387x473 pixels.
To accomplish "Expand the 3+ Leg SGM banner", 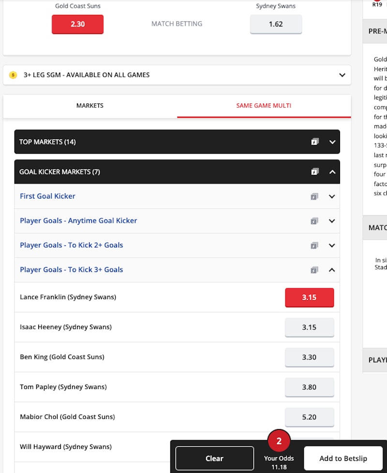I will [x=342, y=75].
